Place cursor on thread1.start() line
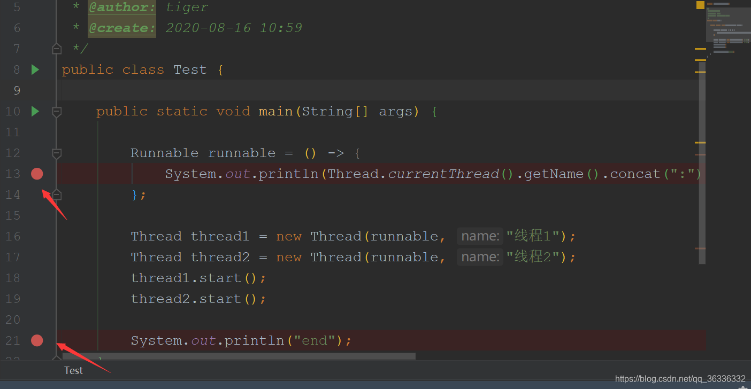Screen dimensions: 751x389 tap(198, 278)
